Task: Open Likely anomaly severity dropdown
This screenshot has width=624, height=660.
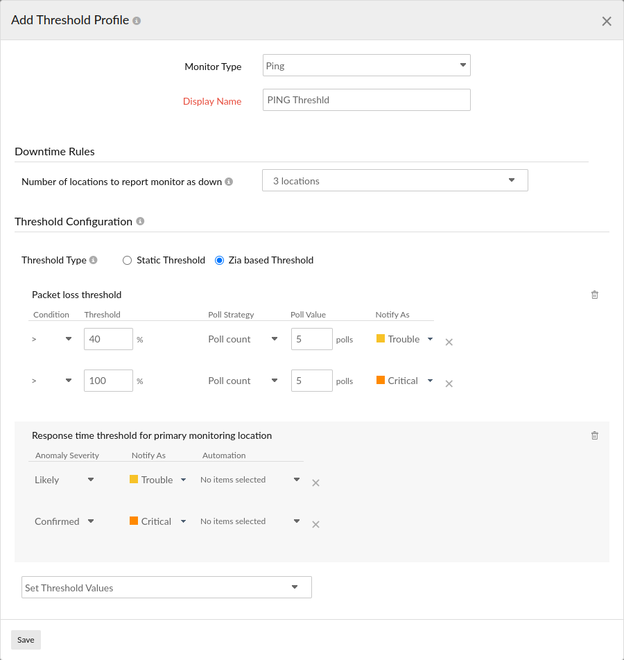Action: click(x=64, y=480)
